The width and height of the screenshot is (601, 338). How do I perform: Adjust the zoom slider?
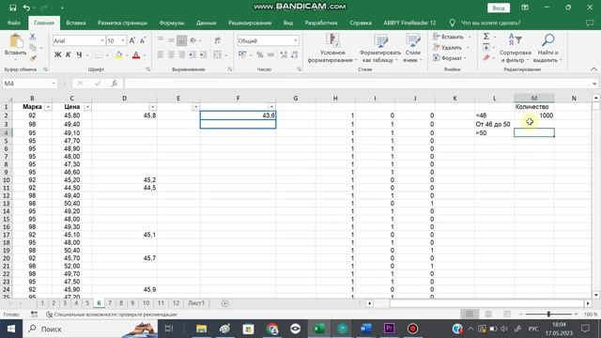[548, 315]
